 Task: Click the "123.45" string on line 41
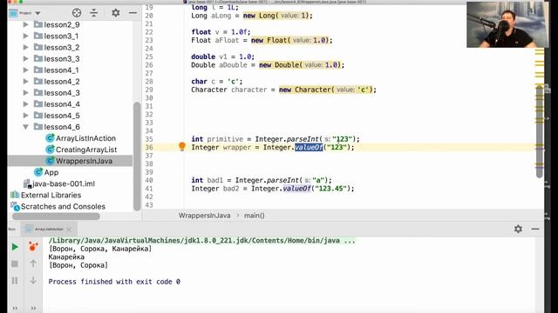[x=330, y=189]
